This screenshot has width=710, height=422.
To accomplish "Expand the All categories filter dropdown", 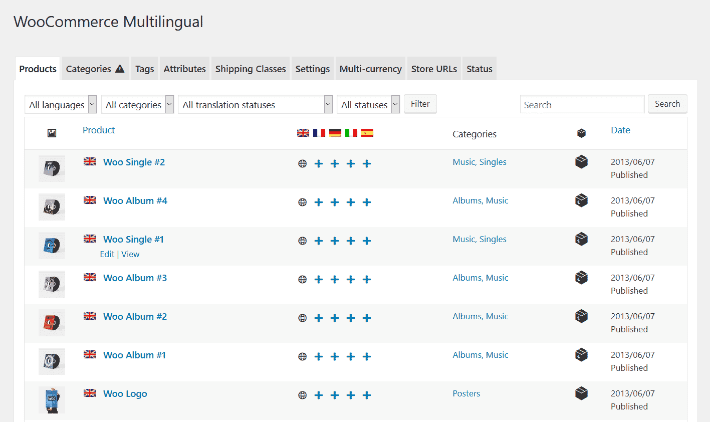I will click(137, 105).
